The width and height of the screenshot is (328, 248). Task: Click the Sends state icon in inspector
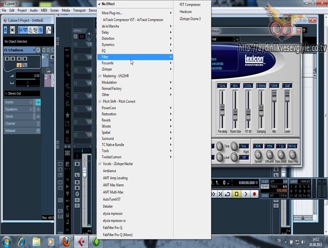(38, 116)
